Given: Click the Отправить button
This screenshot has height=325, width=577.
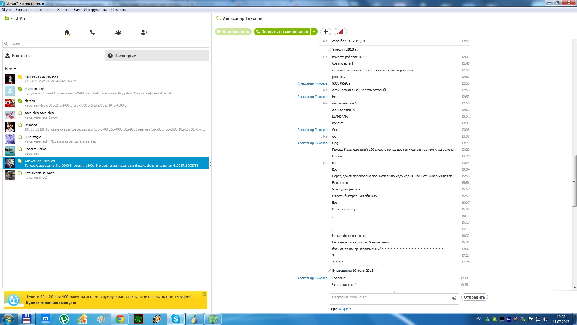Looking at the screenshot, I should 474,297.
